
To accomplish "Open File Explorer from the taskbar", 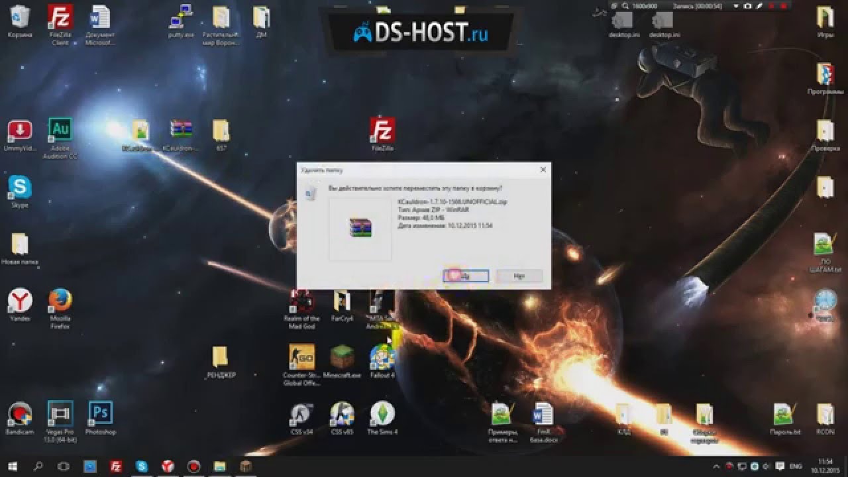I will (219, 466).
